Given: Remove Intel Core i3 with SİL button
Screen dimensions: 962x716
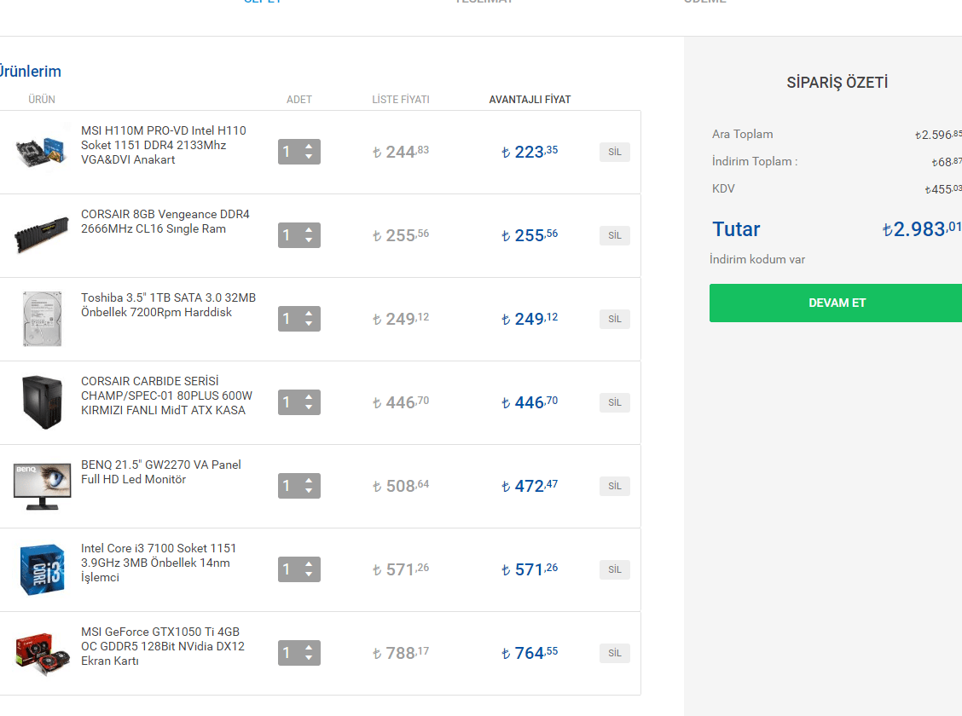Looking at the screenshot, I should tap(615, 569).
